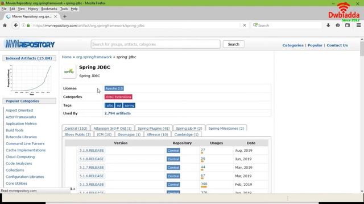Open the Help menu
The width and height of the screenshot is (364, 204).
74,9
